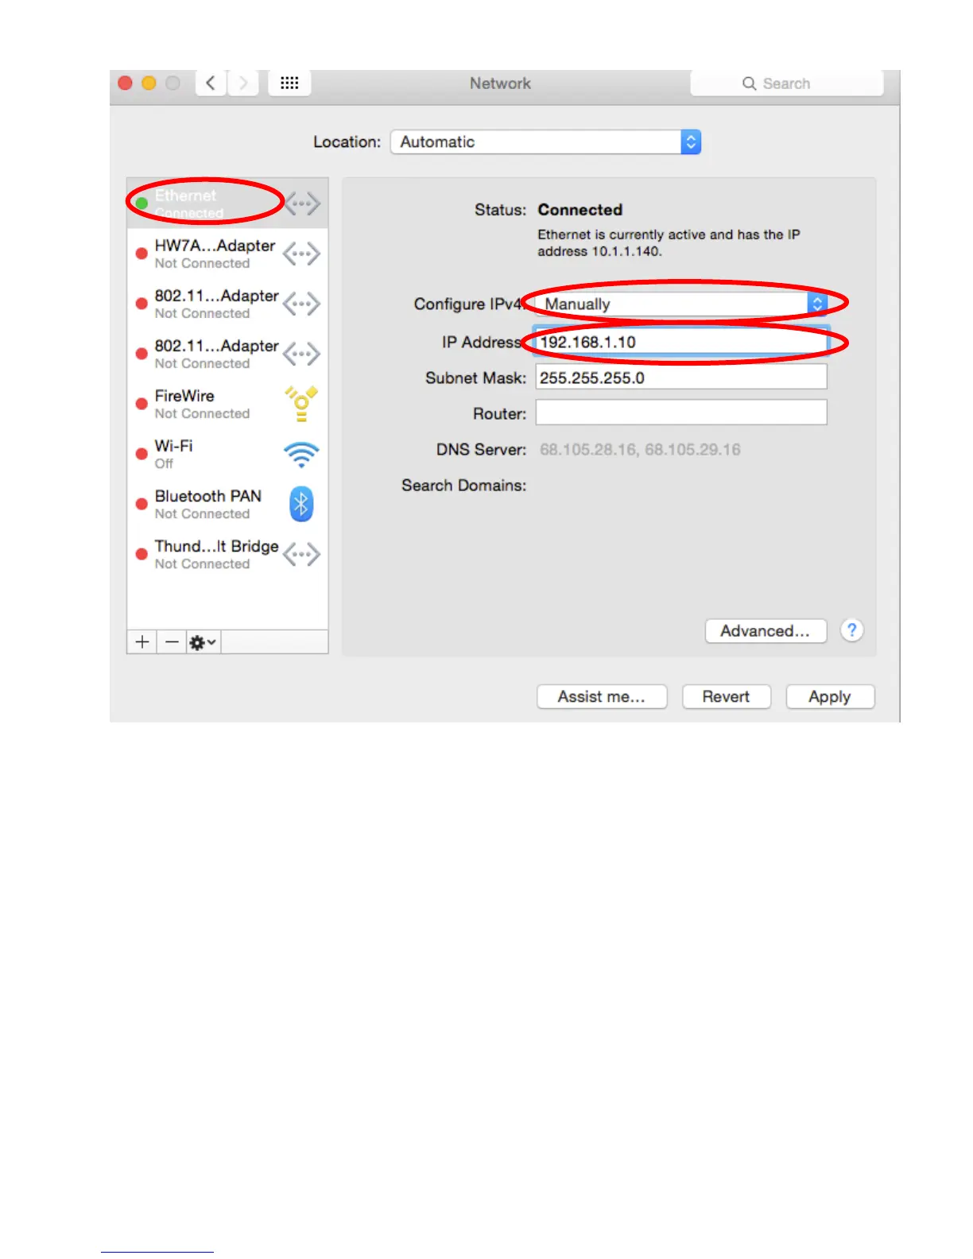
Task: Select the HW7A Adapter service
Action: click(x=227, y=254)
